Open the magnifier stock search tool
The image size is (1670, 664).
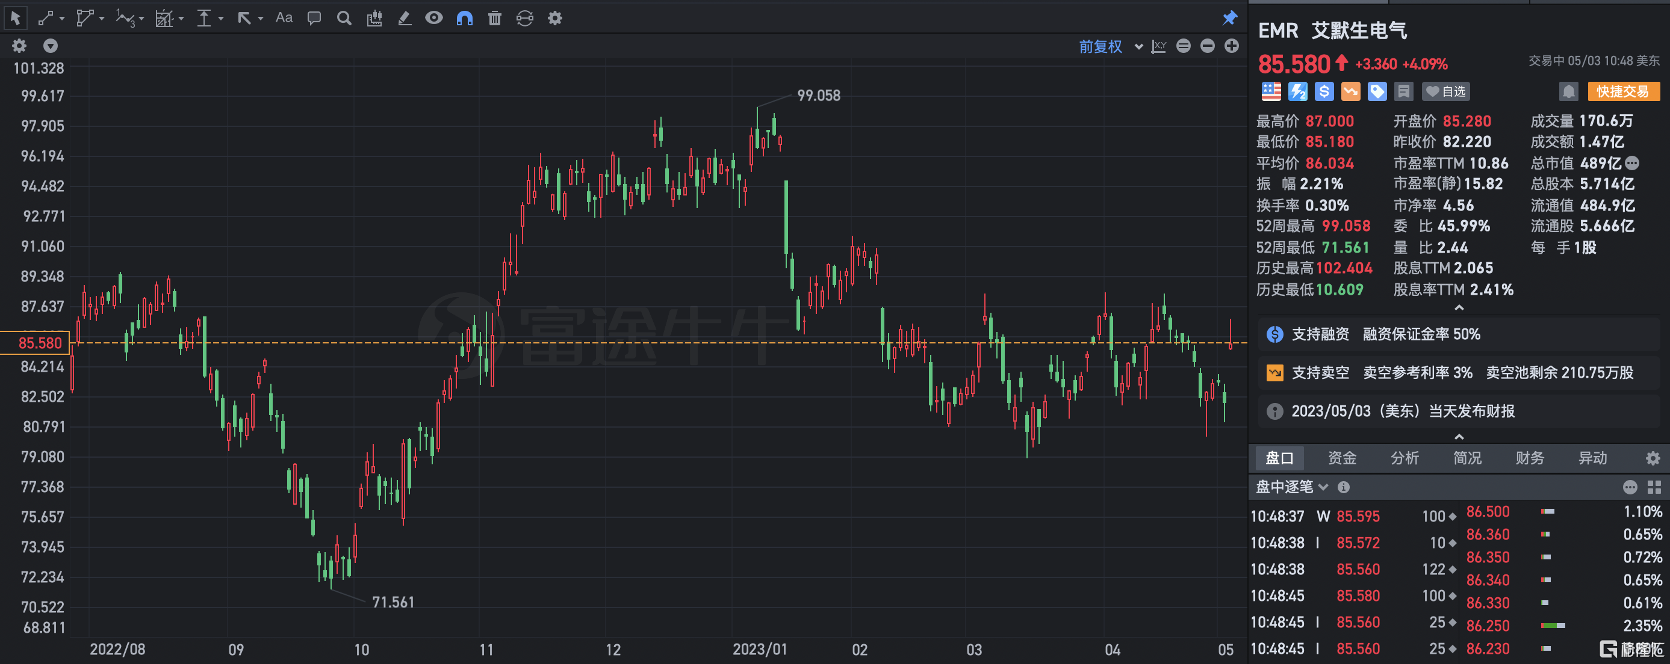[344, 18]
